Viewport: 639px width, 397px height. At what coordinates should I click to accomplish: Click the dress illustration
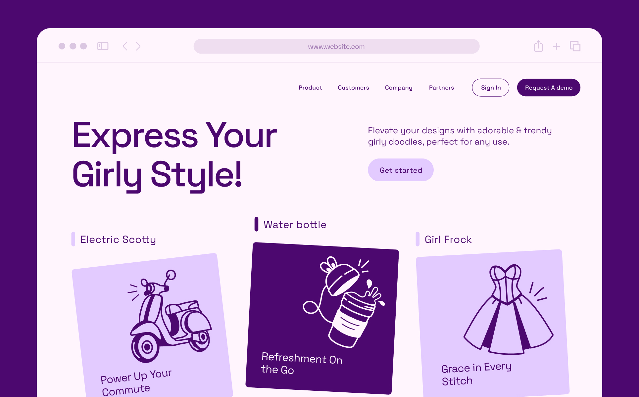point(509,309)
